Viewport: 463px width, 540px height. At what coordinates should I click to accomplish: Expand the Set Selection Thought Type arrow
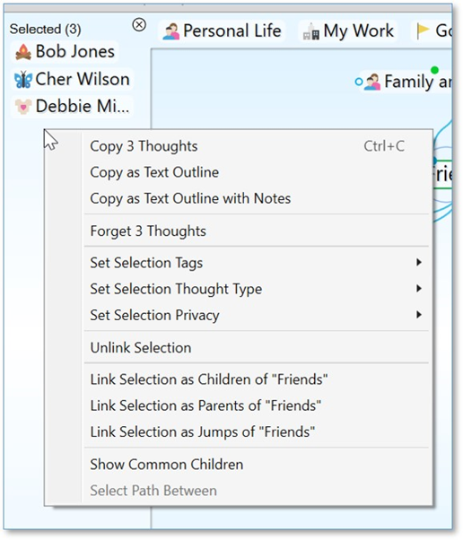(419, 288)
